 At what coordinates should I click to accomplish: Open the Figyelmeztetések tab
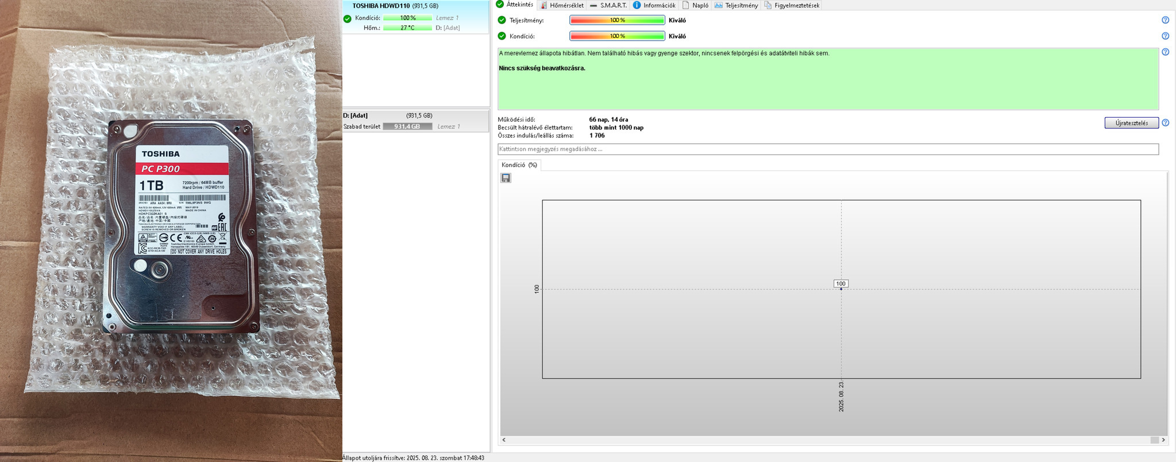pos(792,5)
